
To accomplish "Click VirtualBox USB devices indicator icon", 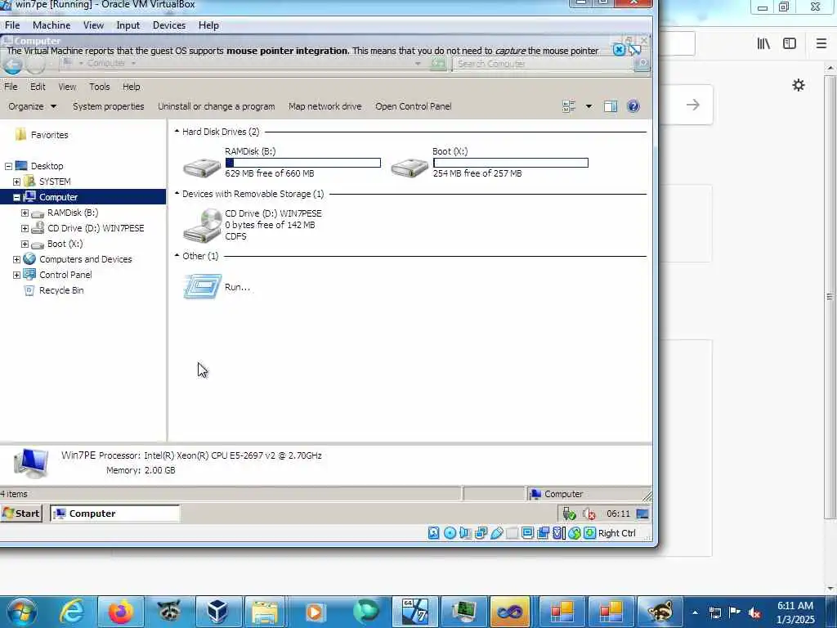I will pos(496,533).
